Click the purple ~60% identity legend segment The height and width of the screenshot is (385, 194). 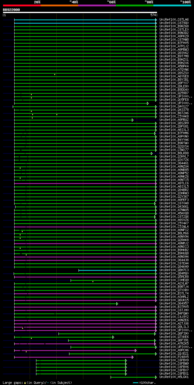(x=97, y=5)
